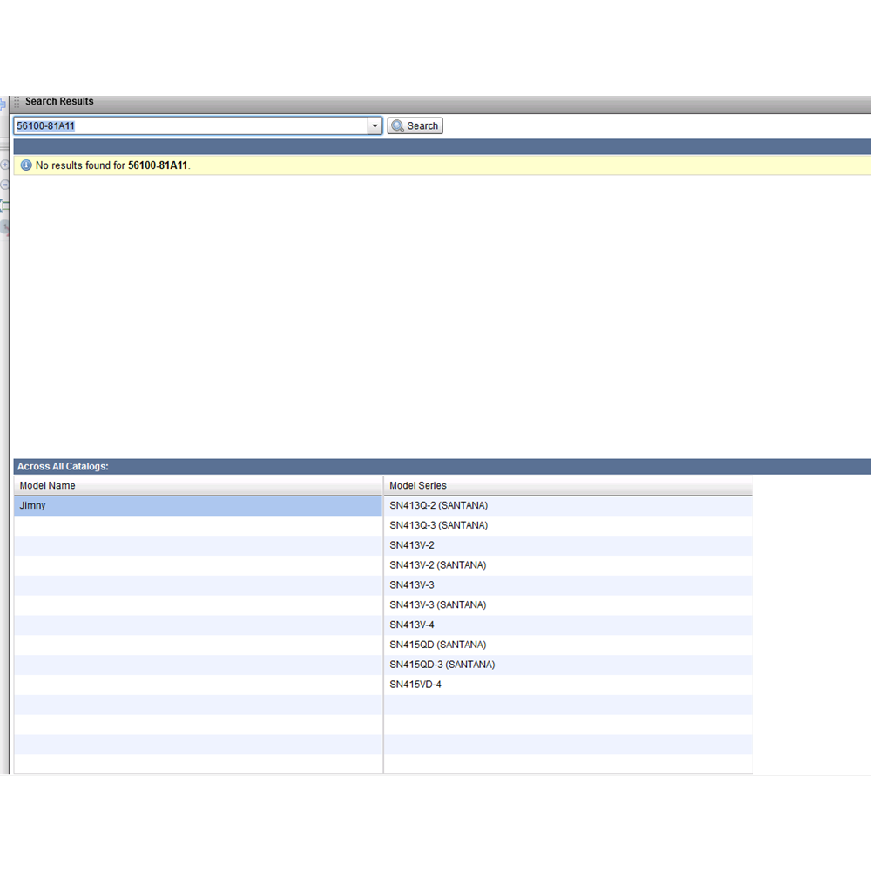Select the Jimny model row

198,506
